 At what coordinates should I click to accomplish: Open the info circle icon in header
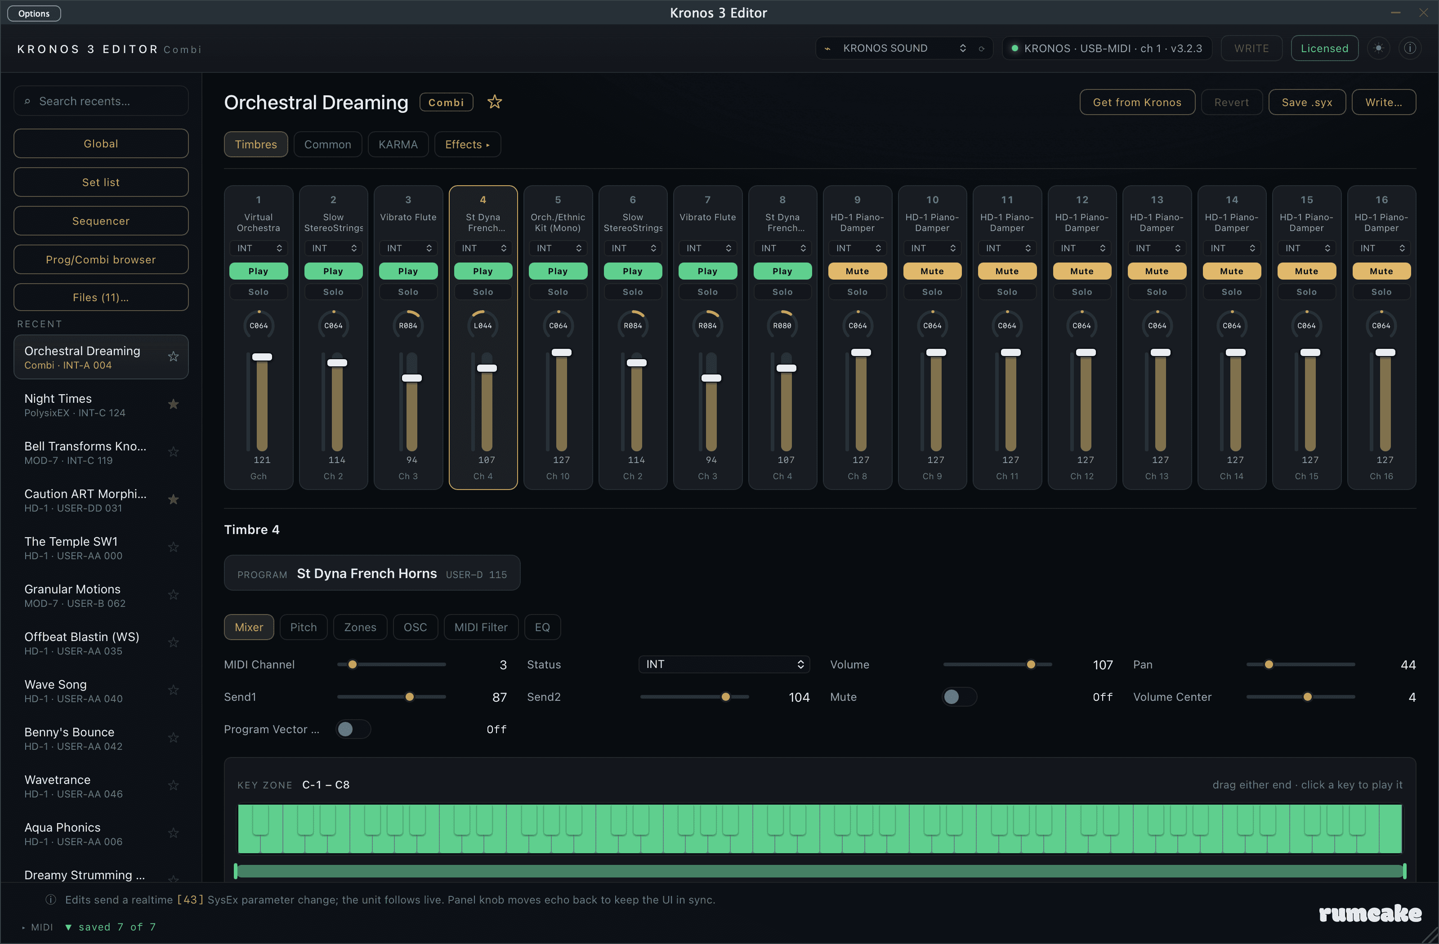tap(1410, 49)
